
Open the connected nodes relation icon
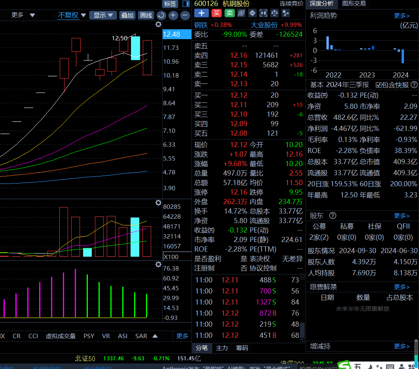(x=286, y=13)
